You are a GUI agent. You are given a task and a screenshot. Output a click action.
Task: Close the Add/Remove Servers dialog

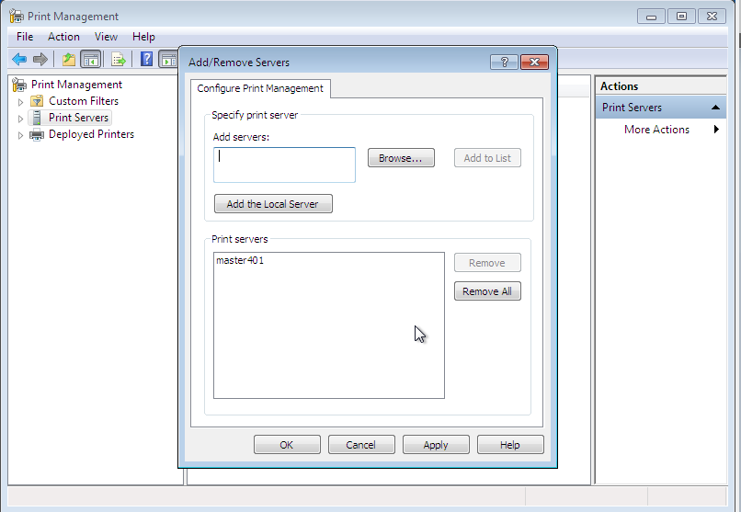tap(534, 62)
